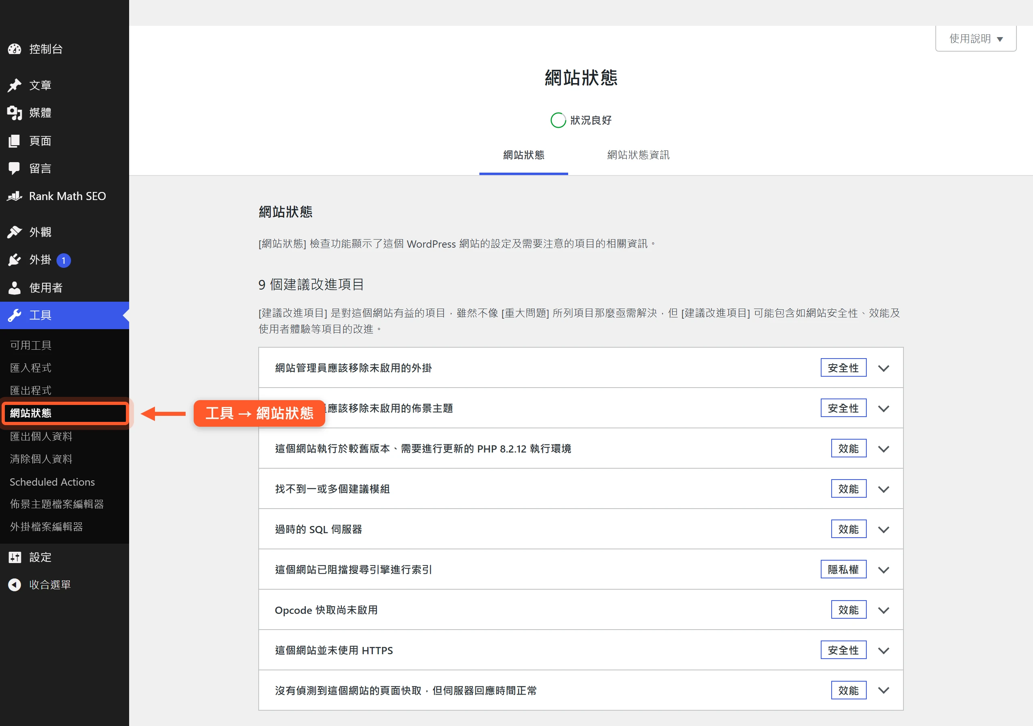Open the 設定 menu item
Screen dimensions: 1033x726
click(64, 557)
